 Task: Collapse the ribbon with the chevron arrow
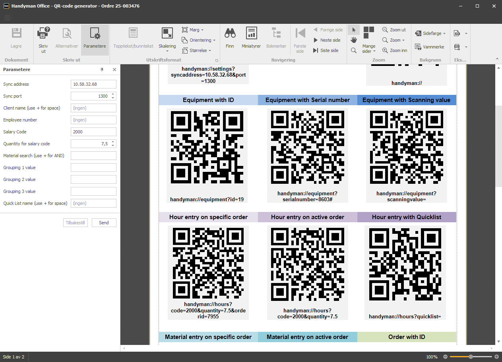(497, 60)
